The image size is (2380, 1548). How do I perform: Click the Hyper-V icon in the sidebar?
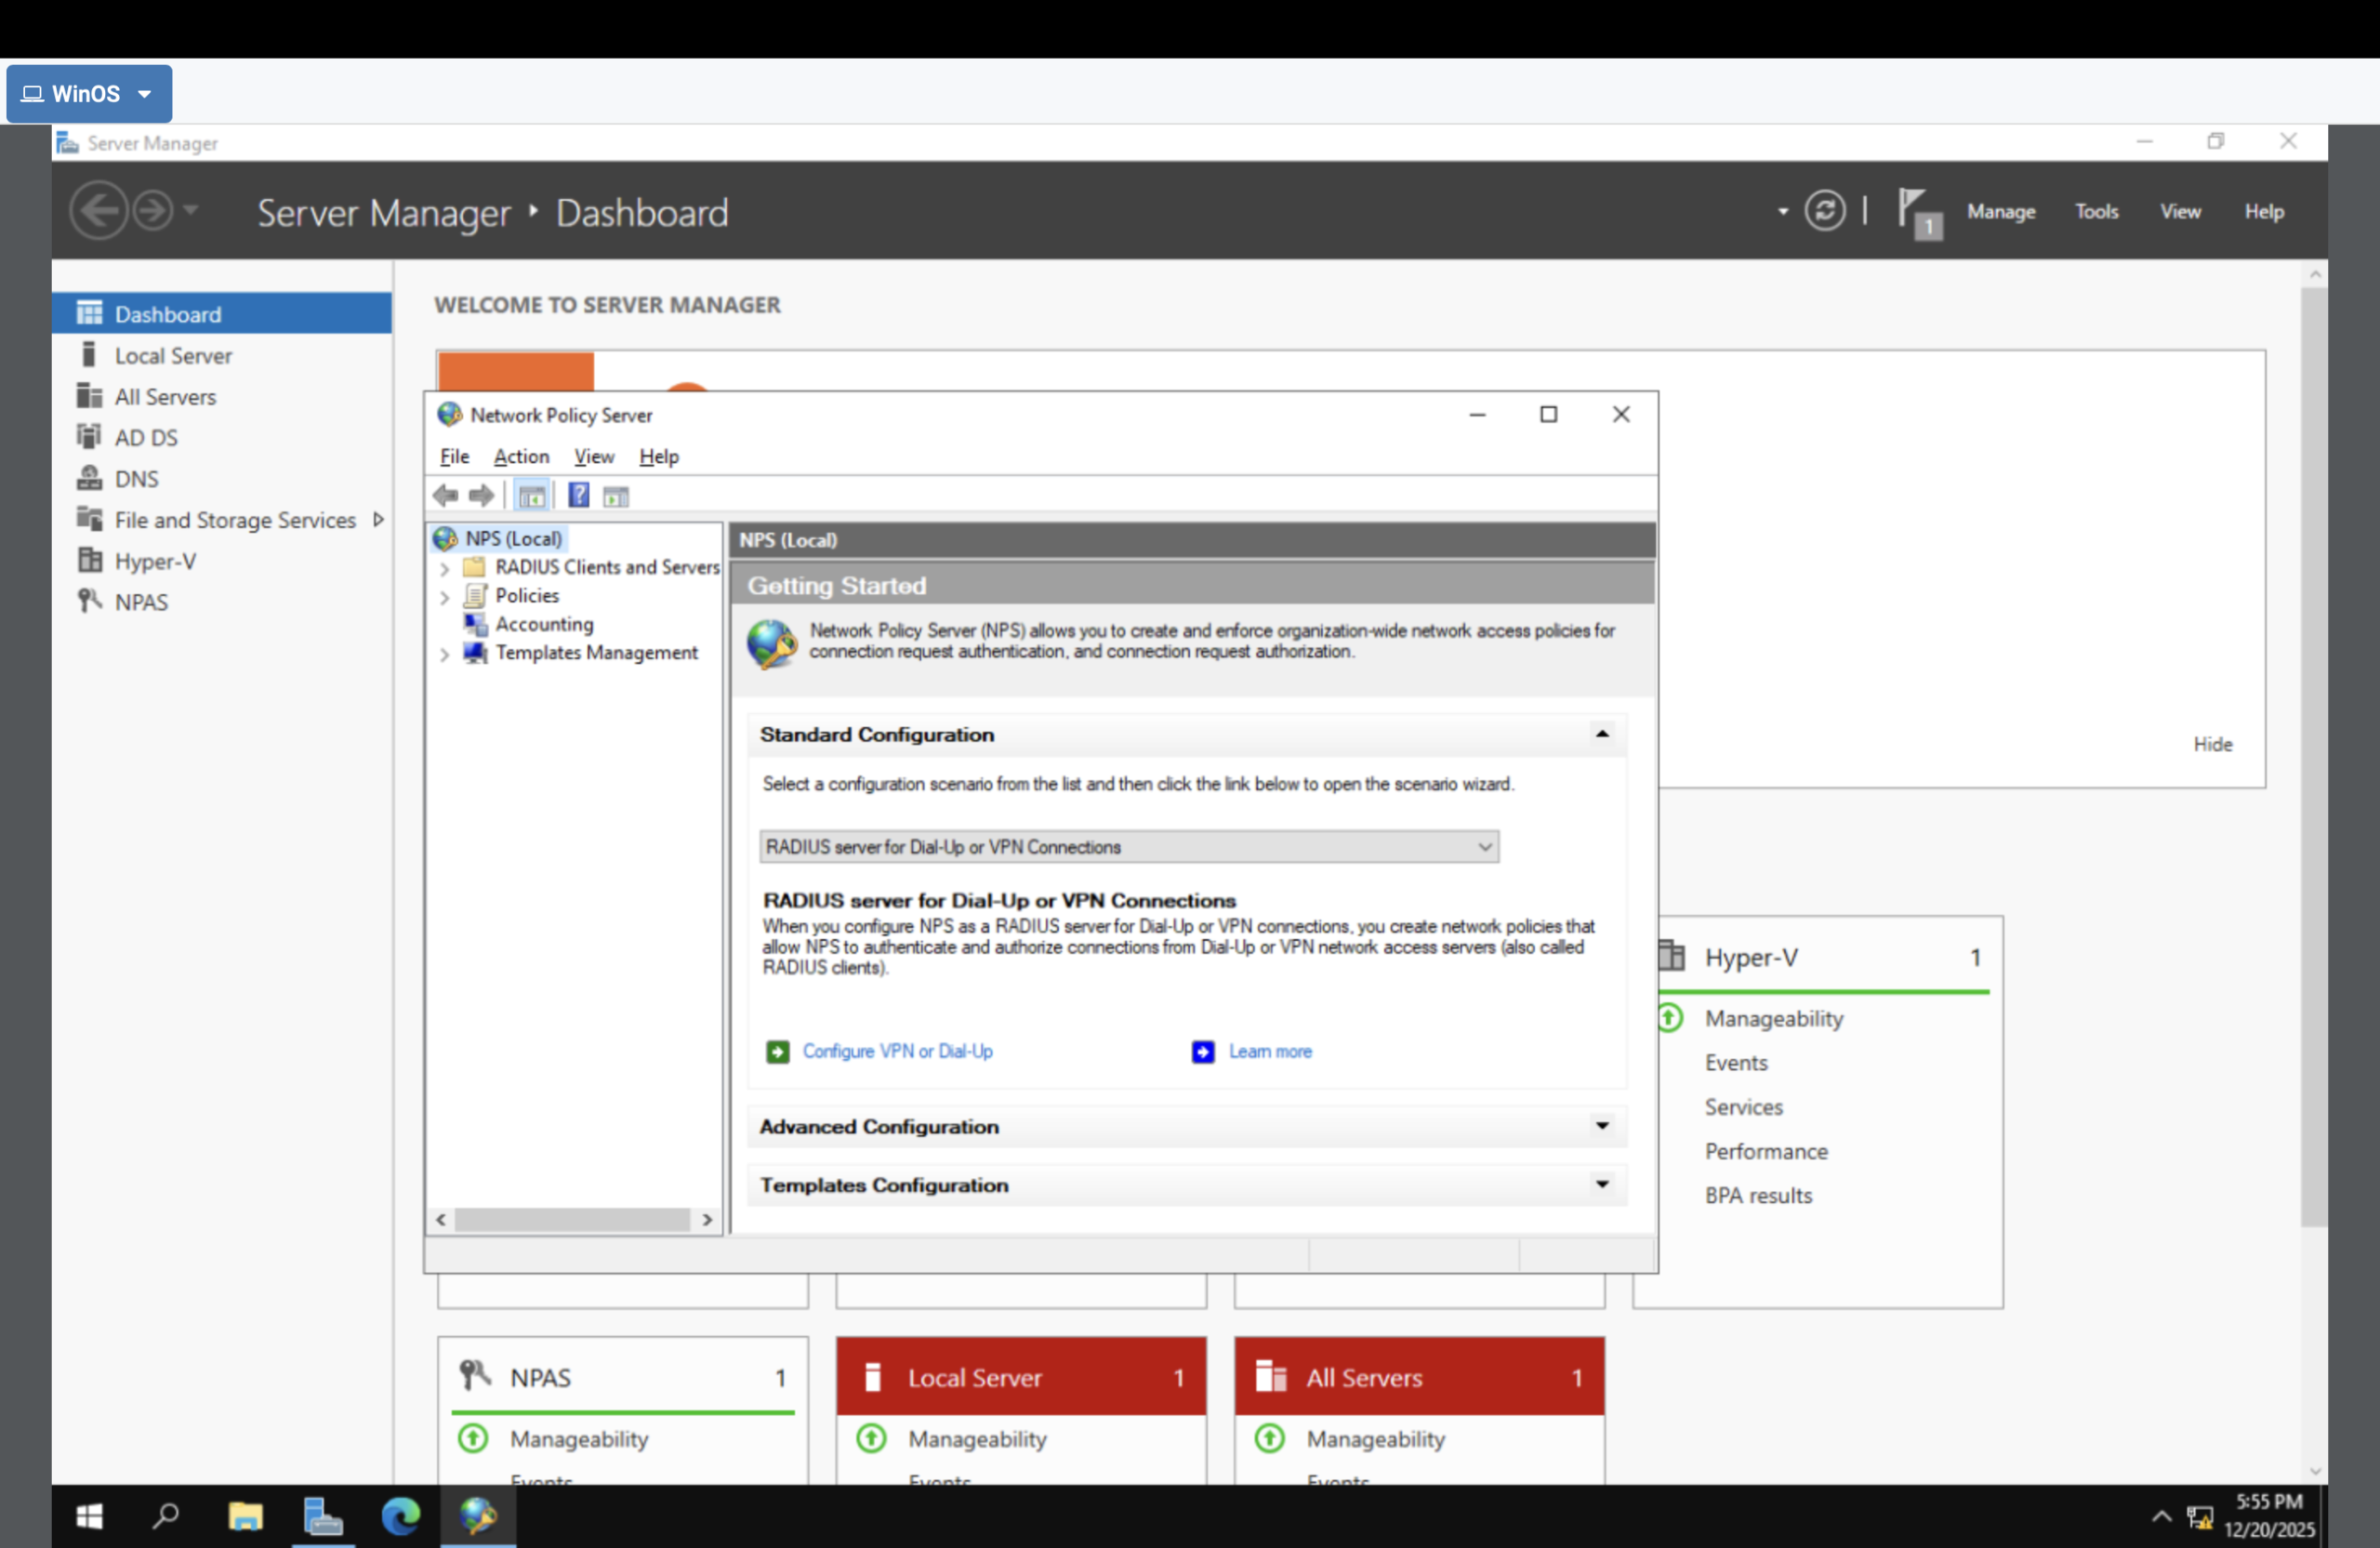pyautogui.click(x=90, y=560)
